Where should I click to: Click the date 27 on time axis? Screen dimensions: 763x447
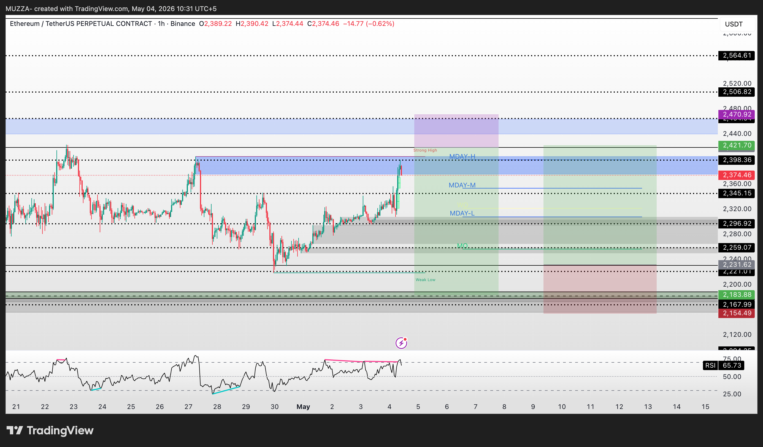coord(188,407)
